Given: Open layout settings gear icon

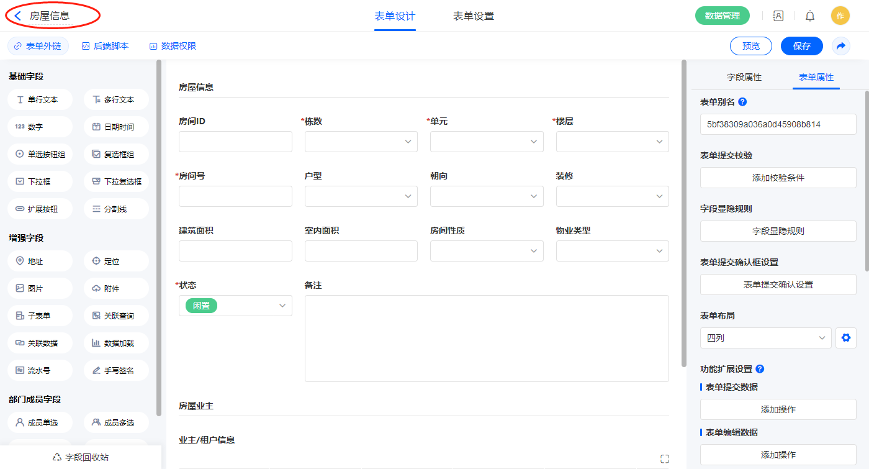Looking at the screenshot, I should pos(845,338).
